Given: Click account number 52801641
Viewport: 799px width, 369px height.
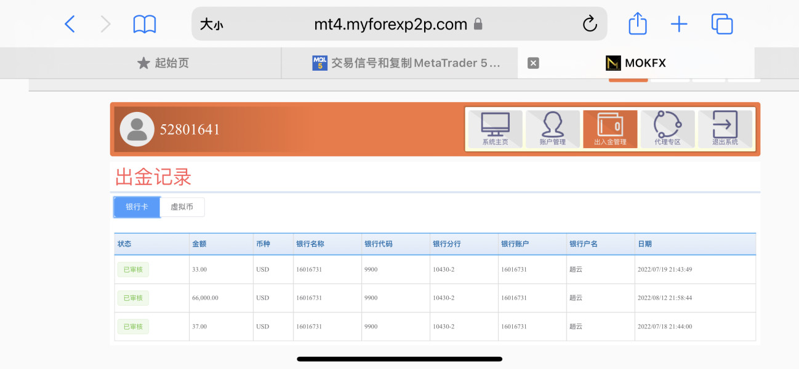Looking at the screenshot, I should pyautogui.click(x=190, y=130).
